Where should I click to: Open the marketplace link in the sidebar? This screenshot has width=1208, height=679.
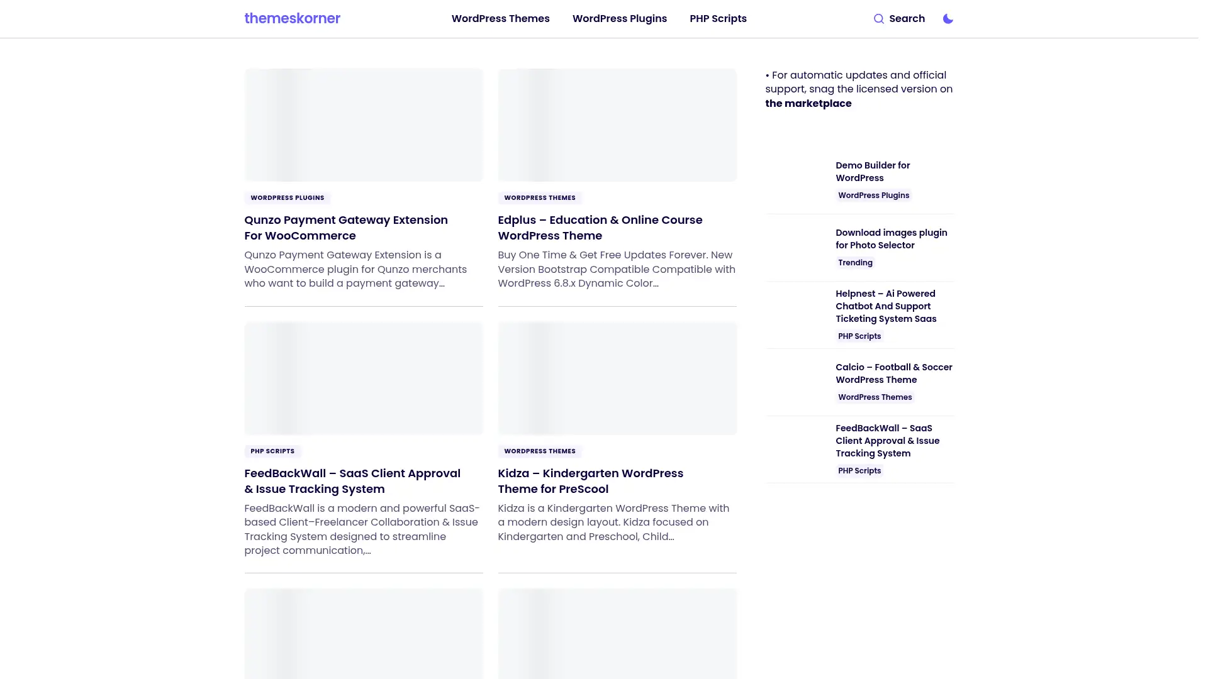pos(808,102)
